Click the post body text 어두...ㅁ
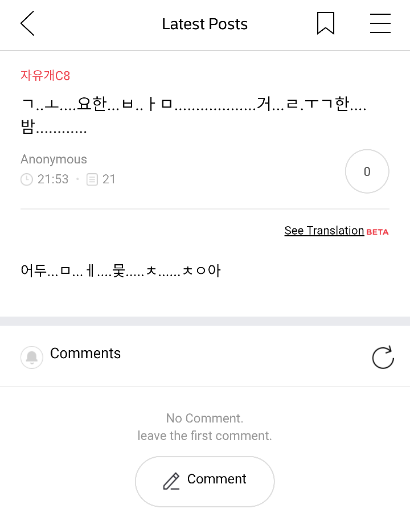 (x=120, y=270)
